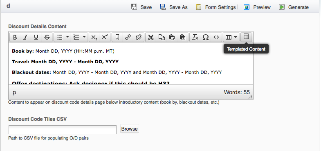Open source code view
Viewport: 321px width, 151px height.
pyautogui.click(x=216, y=37)
